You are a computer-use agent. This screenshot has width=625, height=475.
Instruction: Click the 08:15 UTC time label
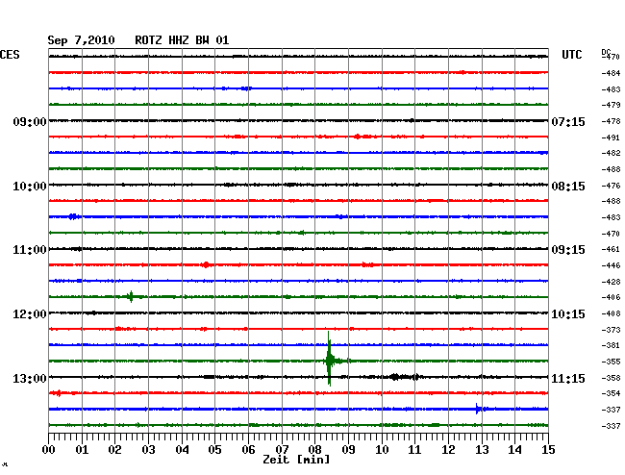(x=568, y=187)
